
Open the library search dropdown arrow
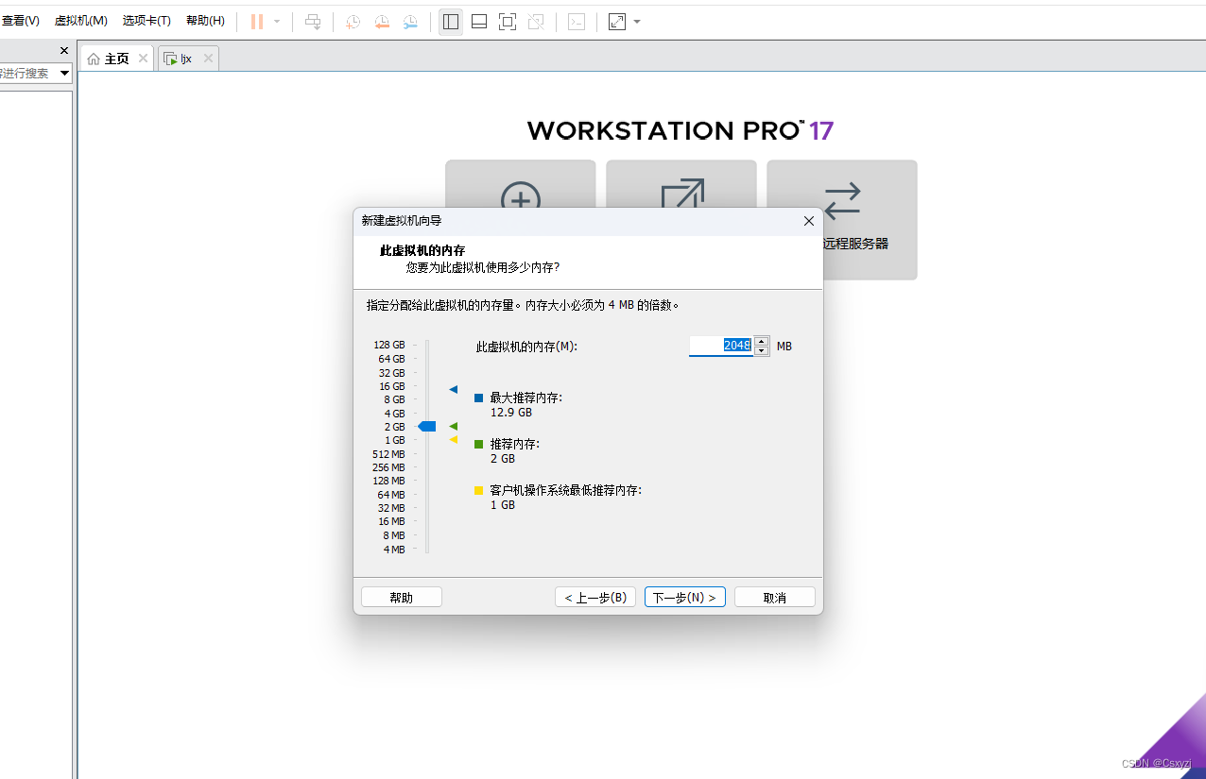[x=65, y=73]
